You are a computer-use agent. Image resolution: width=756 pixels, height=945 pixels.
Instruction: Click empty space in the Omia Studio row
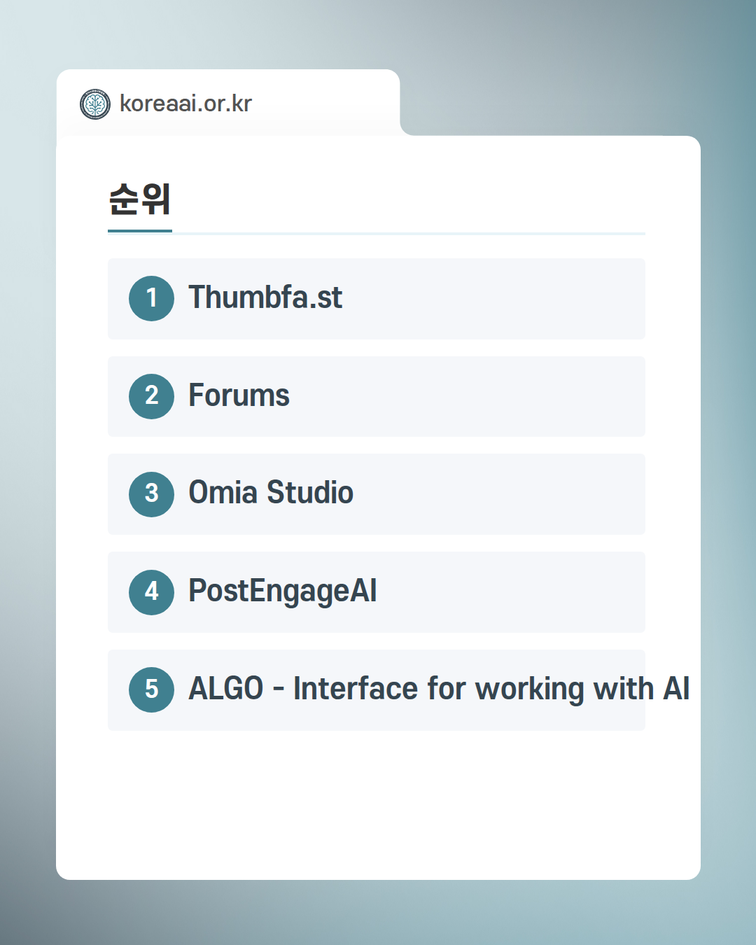click(x=504, y=494)
